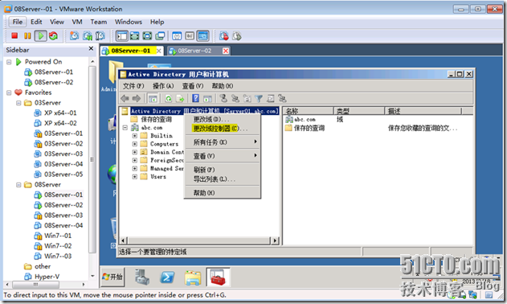Click the sidebar vertical scrollbar down arrow
Screen dimensions: 507x304
click(x=92, y=276)
